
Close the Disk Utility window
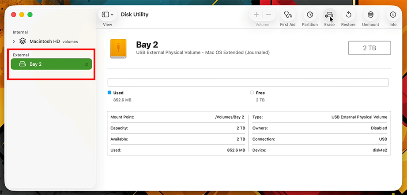[14, 15]
